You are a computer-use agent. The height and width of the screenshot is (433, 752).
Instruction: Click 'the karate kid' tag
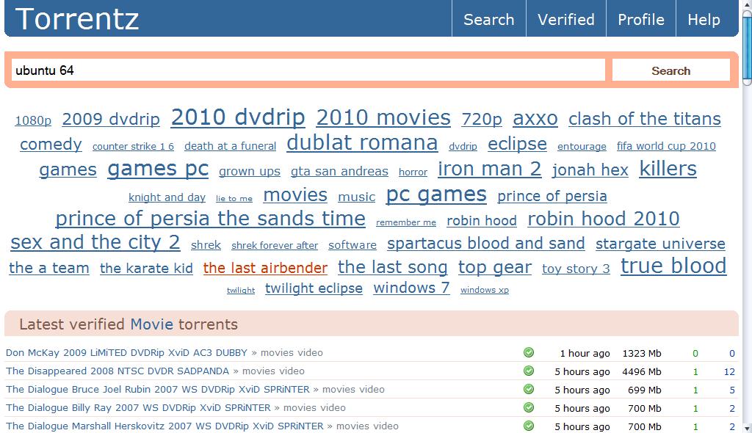pyautogui.click(x=146, y=268)
